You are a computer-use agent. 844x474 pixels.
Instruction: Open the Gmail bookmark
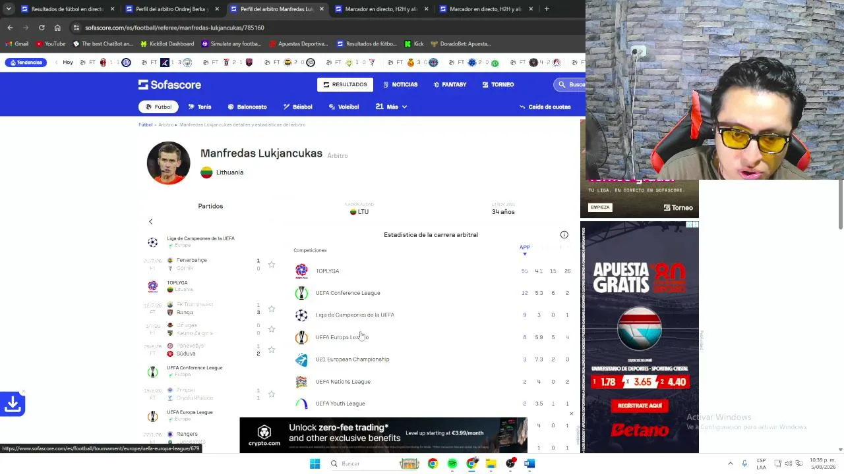click(x=17, y=44)
